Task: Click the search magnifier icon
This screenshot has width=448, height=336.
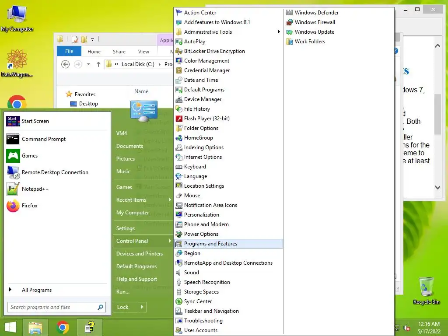Action: 100,307
